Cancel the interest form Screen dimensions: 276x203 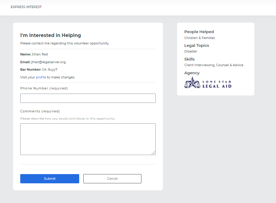pyautogui.click(x=112, y=179)
